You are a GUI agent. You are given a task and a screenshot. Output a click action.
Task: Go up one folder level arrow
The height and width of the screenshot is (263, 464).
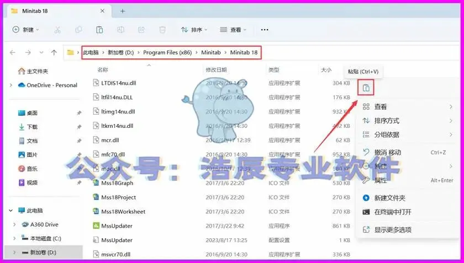[54, 52]
